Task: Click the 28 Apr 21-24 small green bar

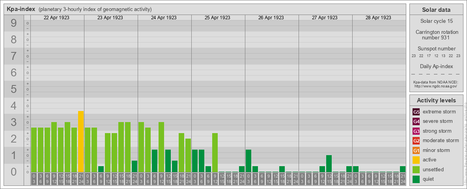Action: click(x=403, y=169)
